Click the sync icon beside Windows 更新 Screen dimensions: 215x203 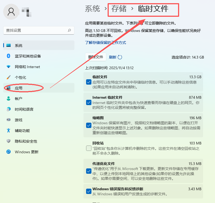point(9,152)
